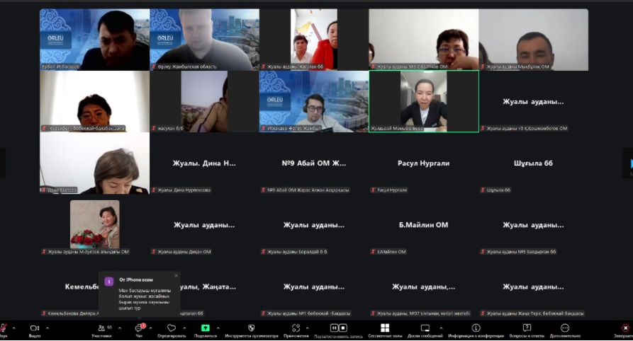Expand the caret next to Video
The image size is (633, 341).
point(47,328)
